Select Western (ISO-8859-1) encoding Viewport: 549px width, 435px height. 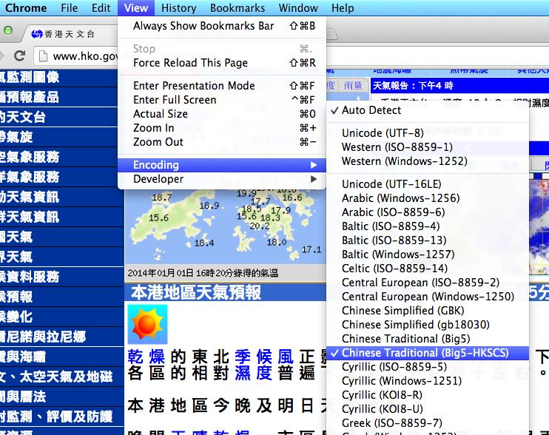(x=427, y=147)
